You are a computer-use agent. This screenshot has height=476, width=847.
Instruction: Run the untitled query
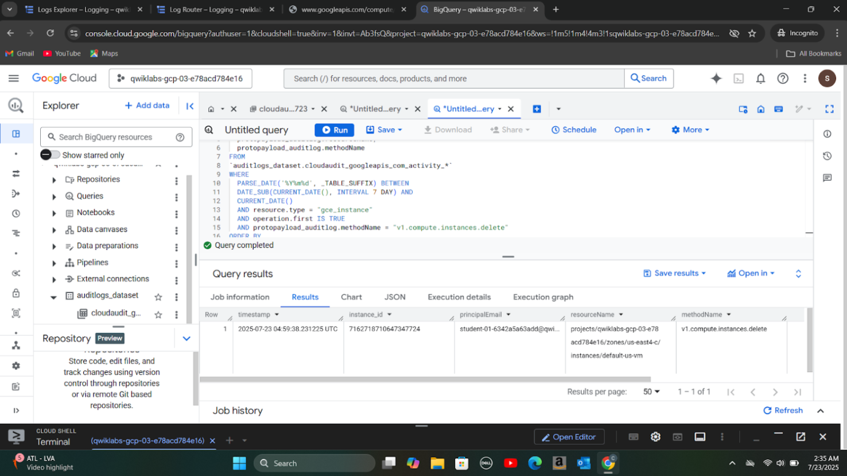pyautogui.click(x=335, y=130)
